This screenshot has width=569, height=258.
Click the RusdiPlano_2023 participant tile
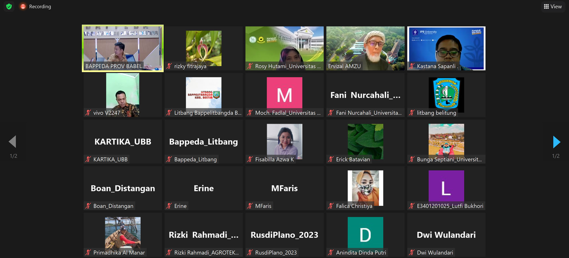point(284,235)
